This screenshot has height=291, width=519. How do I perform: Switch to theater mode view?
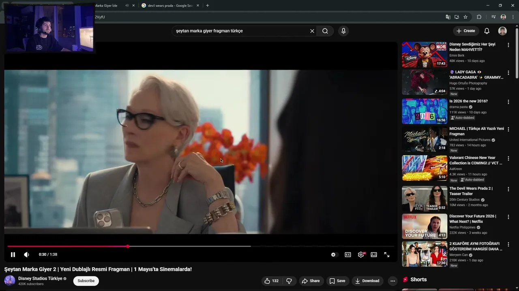click(x=374, y=255)
